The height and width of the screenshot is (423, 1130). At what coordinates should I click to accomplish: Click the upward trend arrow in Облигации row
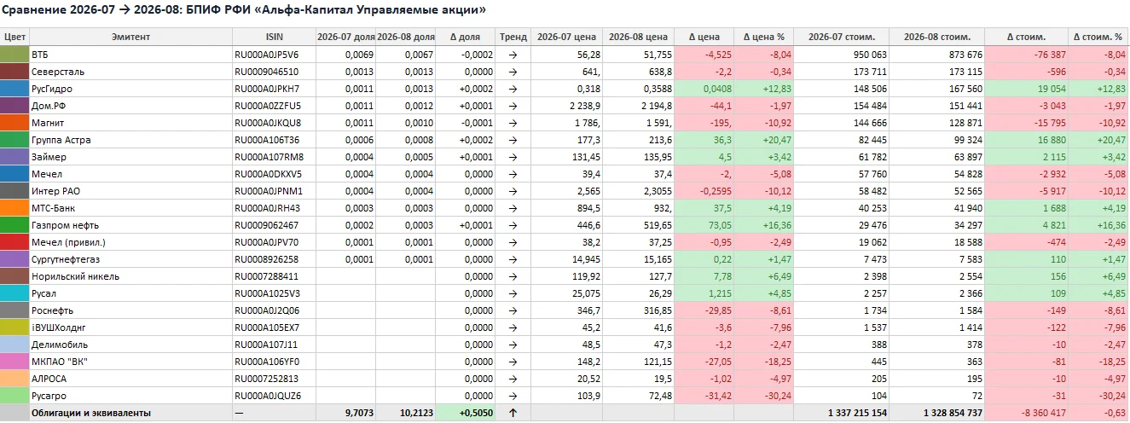tap(513, 413)
